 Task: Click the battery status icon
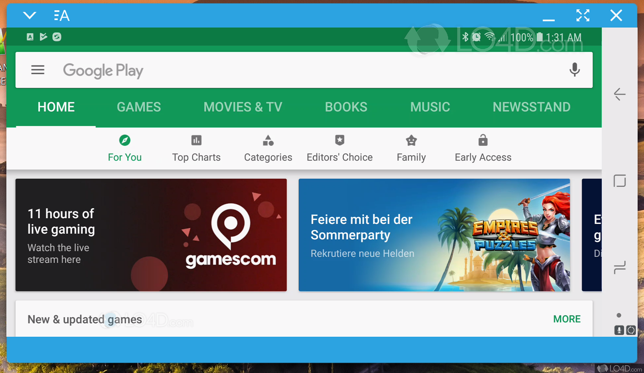540,37
